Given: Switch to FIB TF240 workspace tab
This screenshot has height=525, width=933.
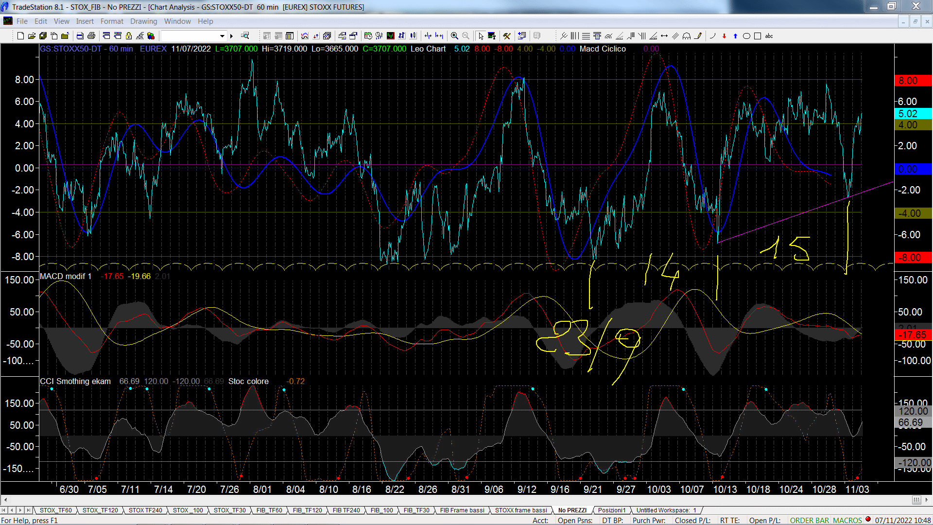Looking at the screenshot, I should click(346, 510).
